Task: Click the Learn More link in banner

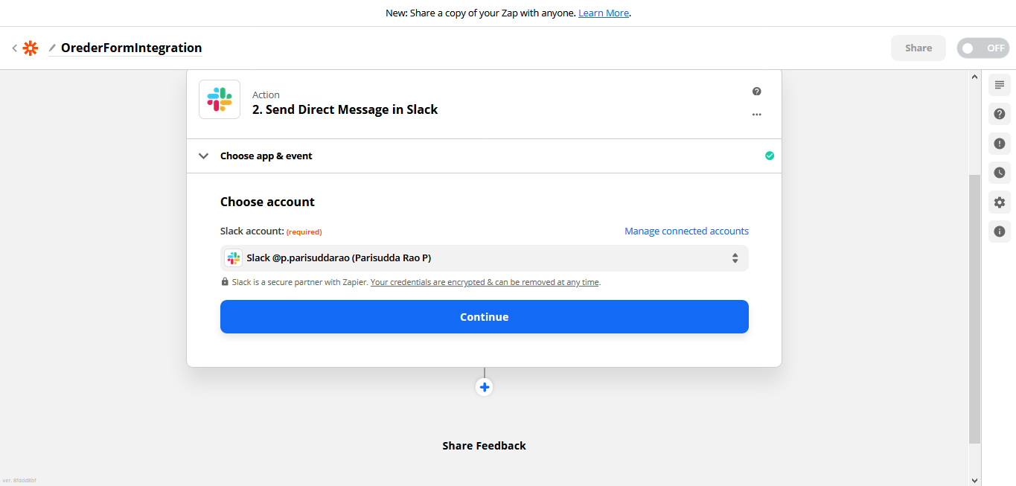Action: tap(604, 13)
